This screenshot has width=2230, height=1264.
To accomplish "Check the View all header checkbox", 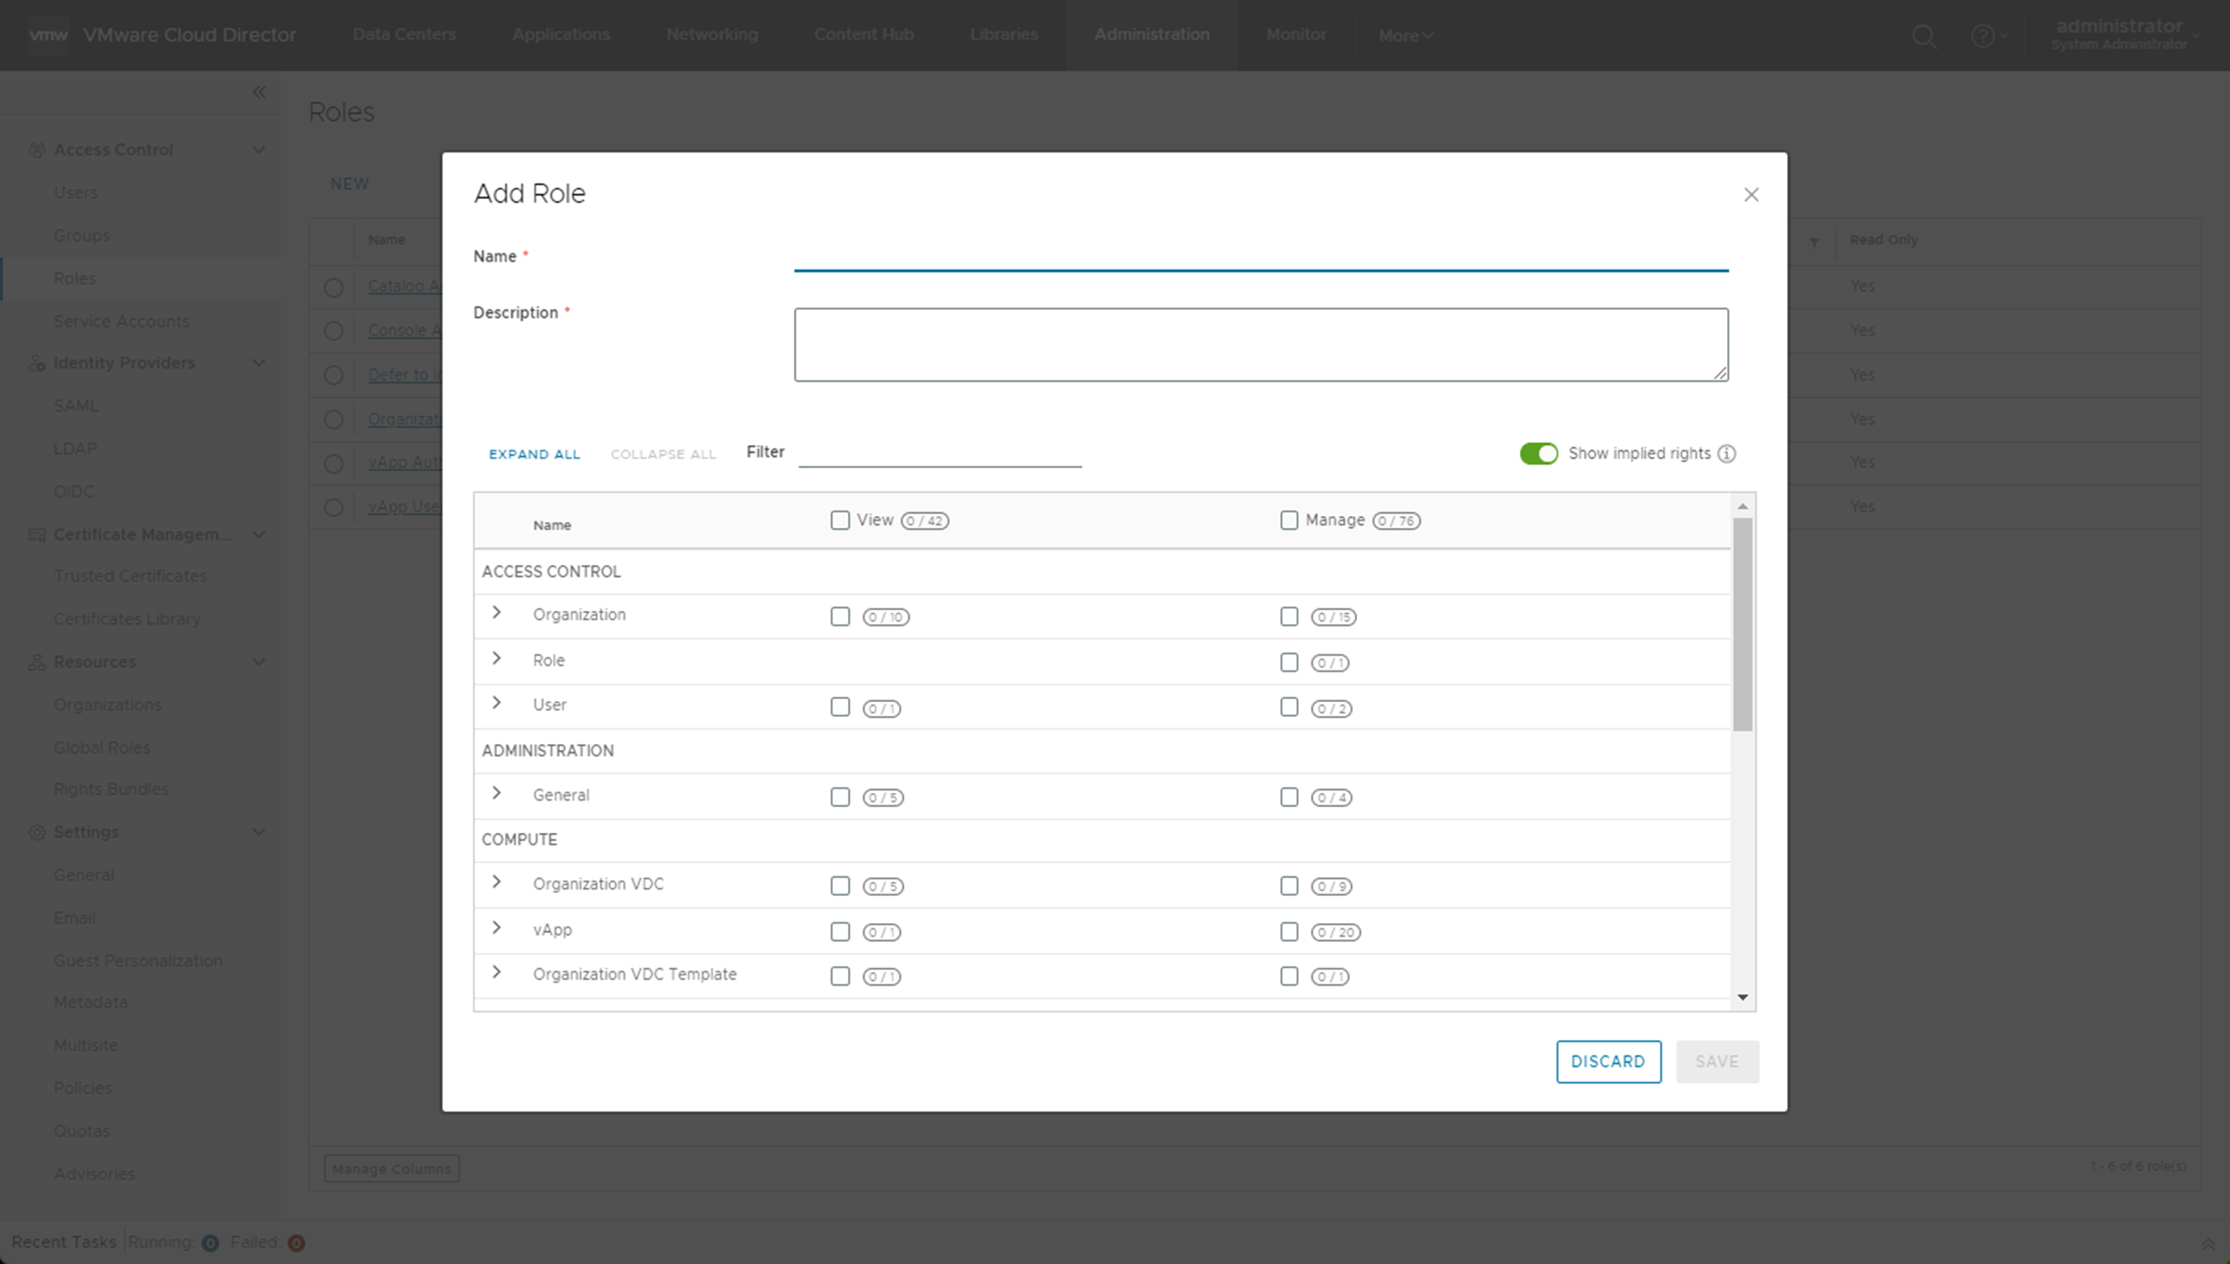I will click(839, 520).
